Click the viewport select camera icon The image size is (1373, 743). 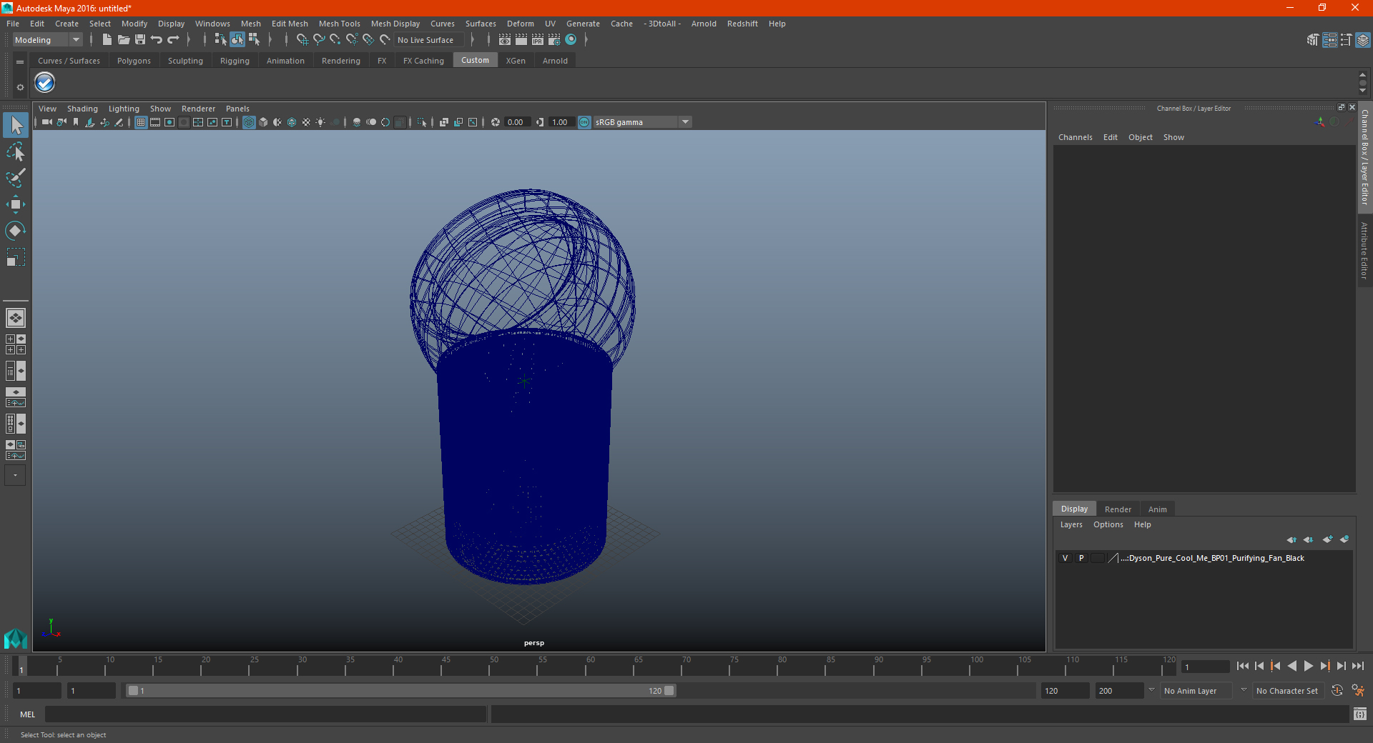point(47,122)
